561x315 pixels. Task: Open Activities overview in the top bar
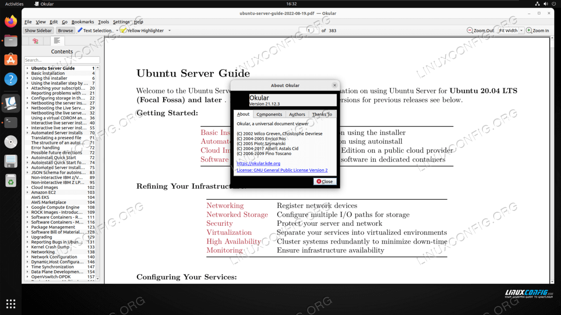point(14,4)
